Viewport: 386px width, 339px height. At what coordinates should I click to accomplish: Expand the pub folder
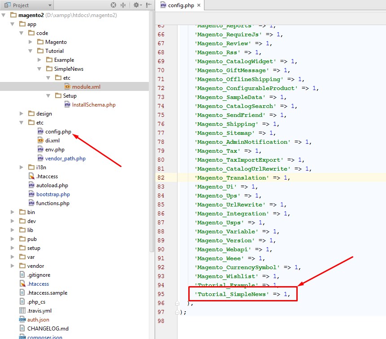coord(12,239)
